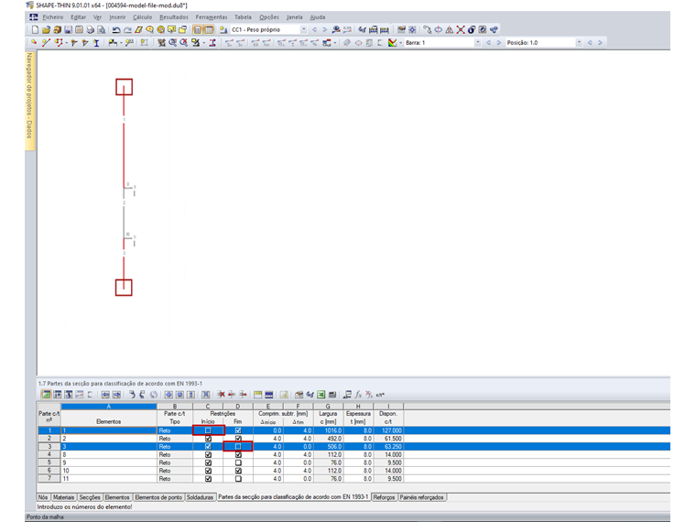Click column A header in table
Image resolution: width=696 pixels, height=522 pixels.
(x=109, y=406)
